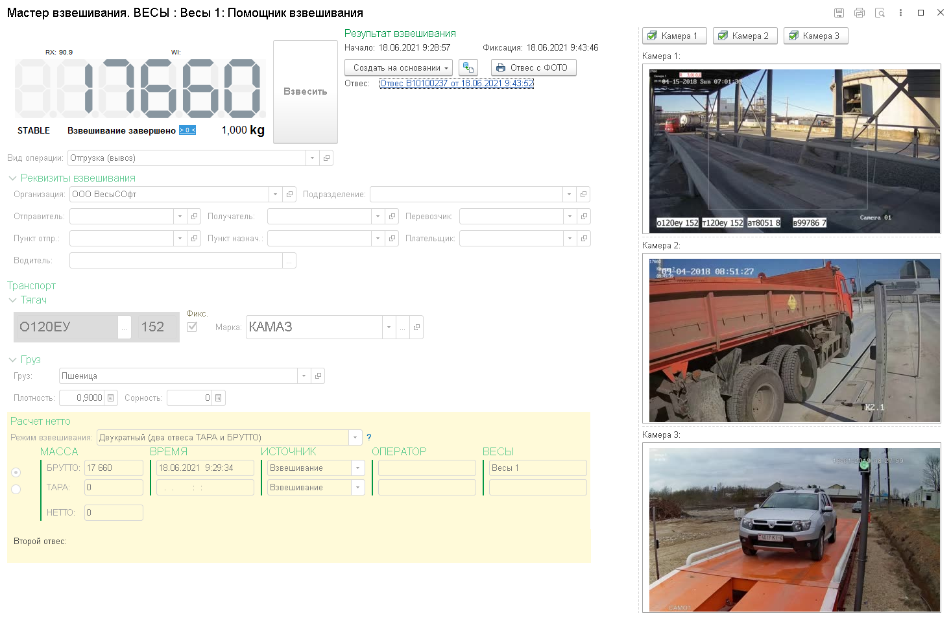The height and width of the screenshot is (620, 951).
Task: Toggle the Камера 1 view button
Action: point(674,36)
